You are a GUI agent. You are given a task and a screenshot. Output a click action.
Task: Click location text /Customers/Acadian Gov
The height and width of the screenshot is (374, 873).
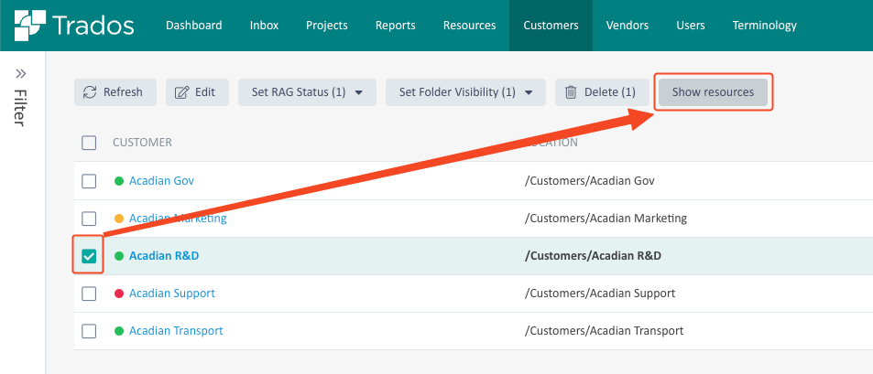point(590,181)
